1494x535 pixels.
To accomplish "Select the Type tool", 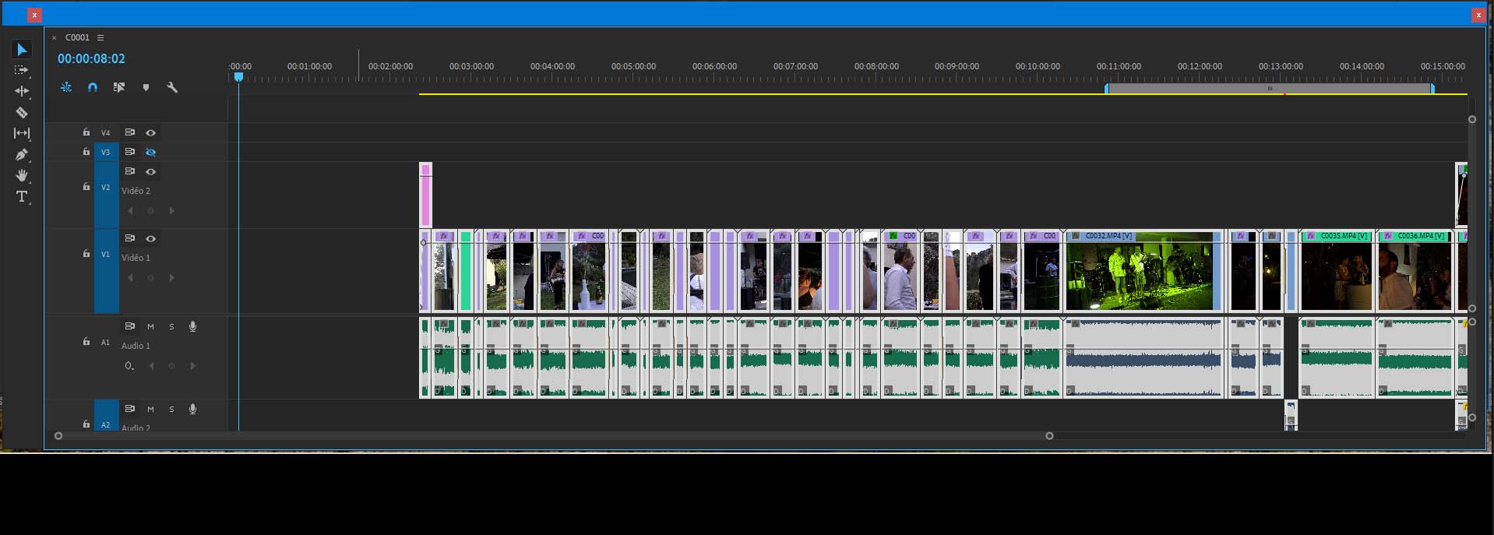I will click(x=22, y=197).
